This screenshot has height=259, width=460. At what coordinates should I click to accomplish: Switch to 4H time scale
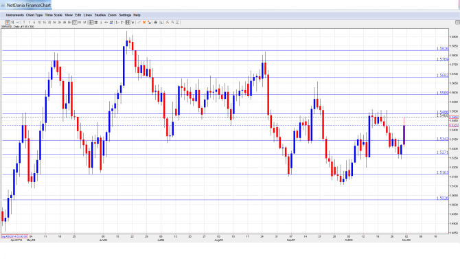[65, 22]
